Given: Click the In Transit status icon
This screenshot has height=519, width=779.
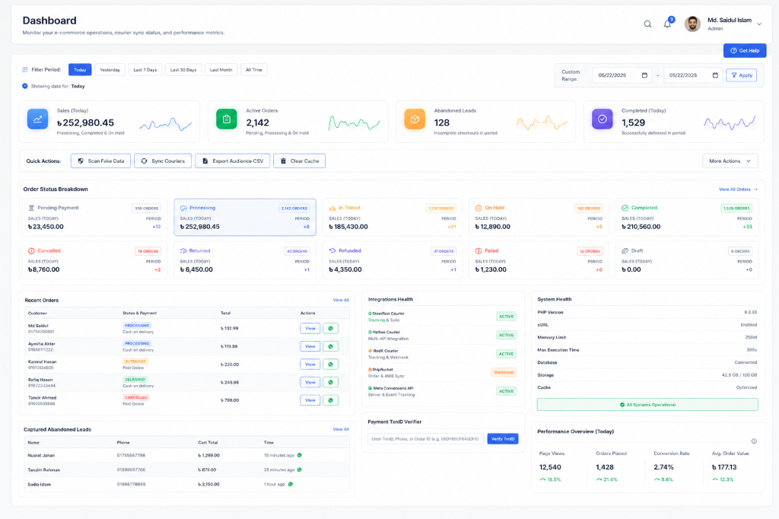Looking at the screenshot, I should (332, 208).
